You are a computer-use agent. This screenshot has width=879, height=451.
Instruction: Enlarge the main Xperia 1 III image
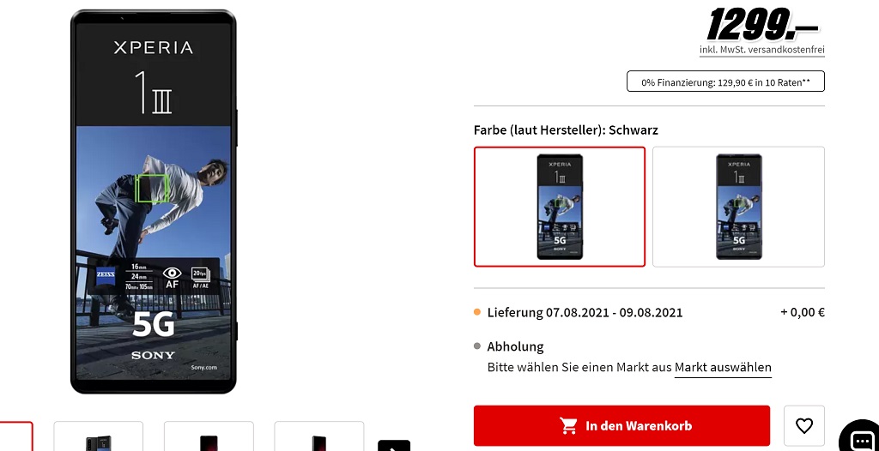pos(153,201)
